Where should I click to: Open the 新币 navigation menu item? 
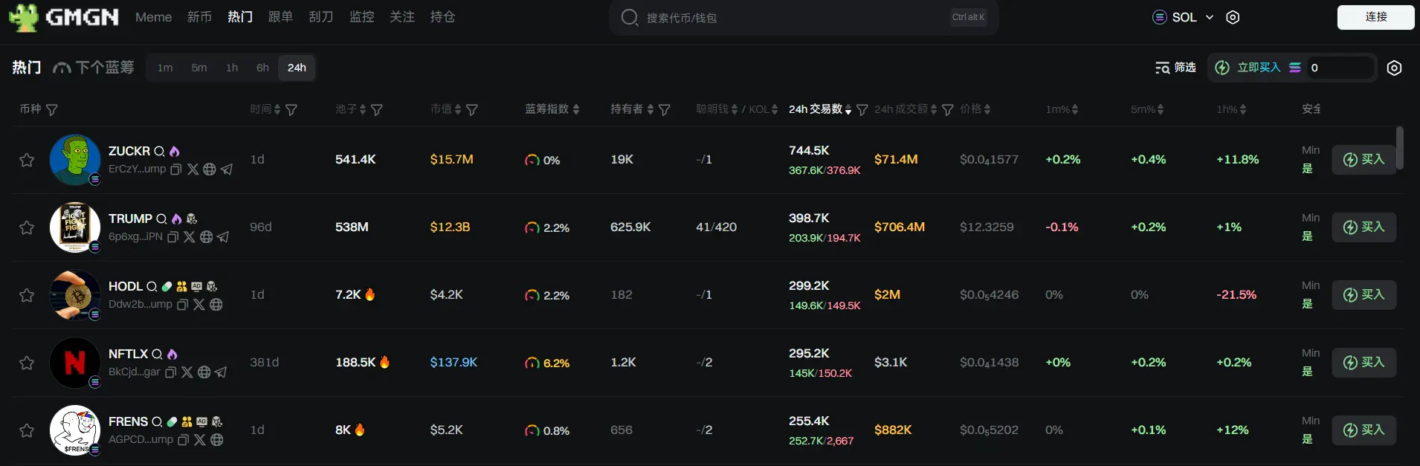pyautogui.click(x=199, y=17)
